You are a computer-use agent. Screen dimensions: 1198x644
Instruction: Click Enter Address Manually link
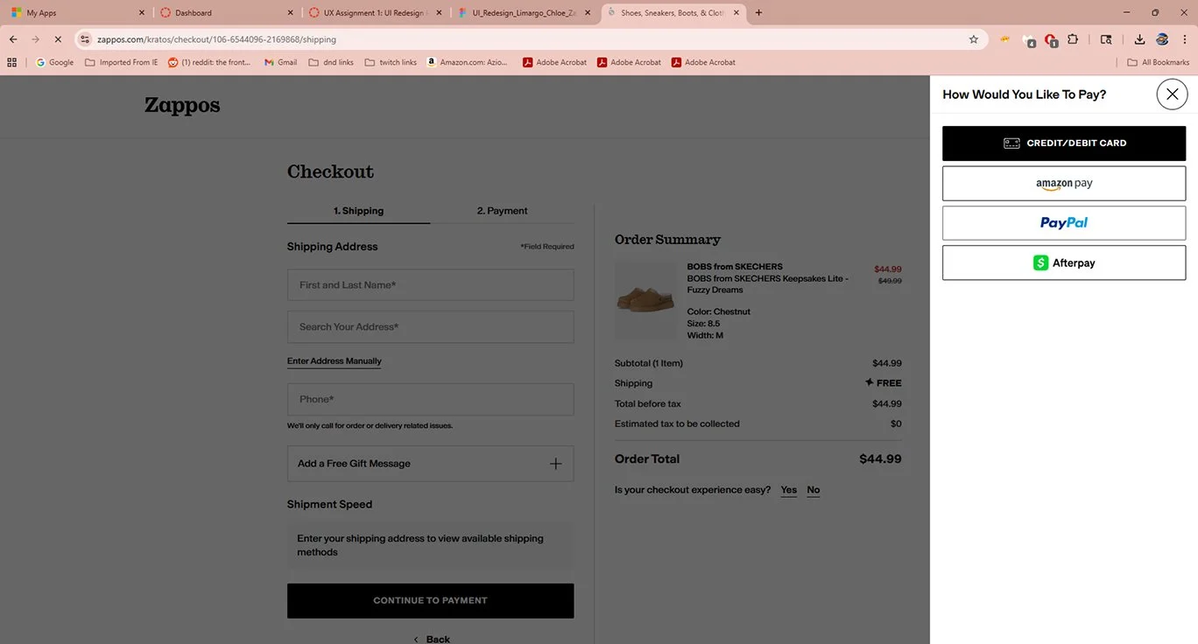coord(334,361)
